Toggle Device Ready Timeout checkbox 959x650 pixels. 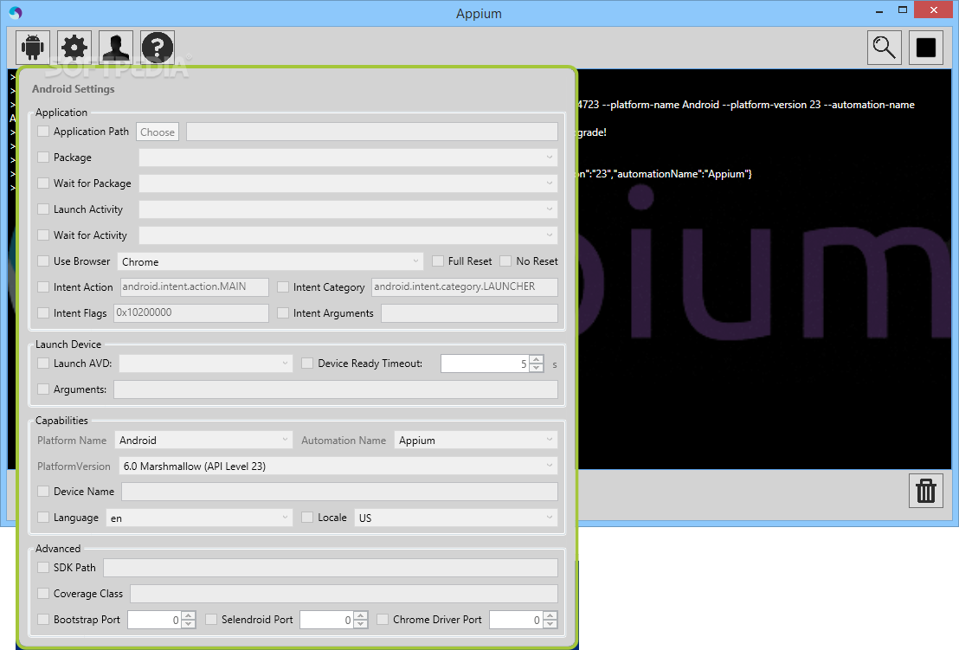[x=307, y=364]
